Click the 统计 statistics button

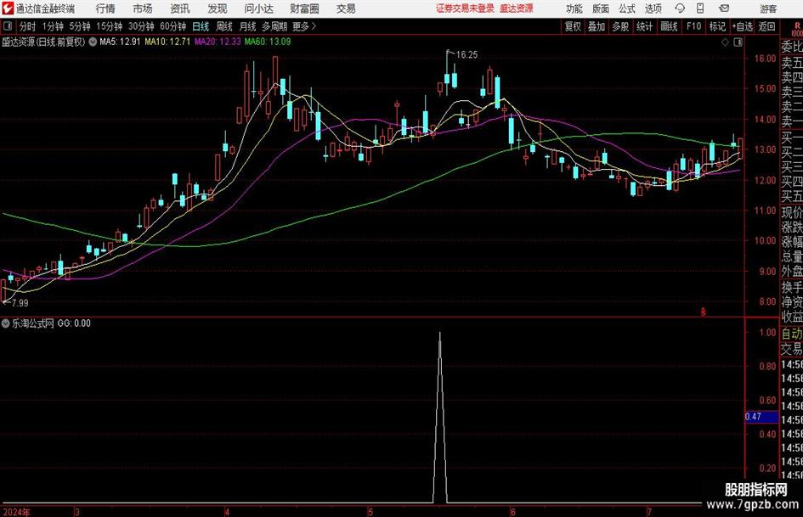point(644,26)
